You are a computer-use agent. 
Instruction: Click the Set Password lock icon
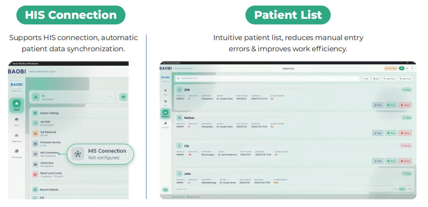coord(35,133)
